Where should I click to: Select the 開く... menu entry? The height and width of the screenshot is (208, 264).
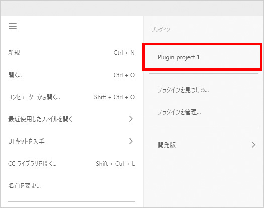click(15, 75)
